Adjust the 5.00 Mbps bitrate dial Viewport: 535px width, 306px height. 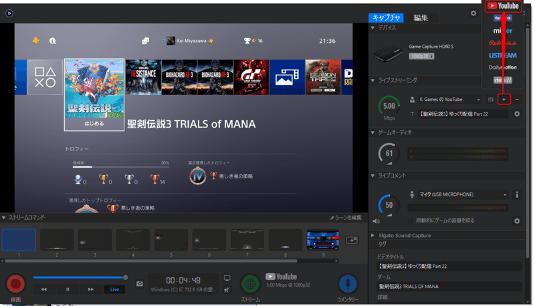[389, 106]
